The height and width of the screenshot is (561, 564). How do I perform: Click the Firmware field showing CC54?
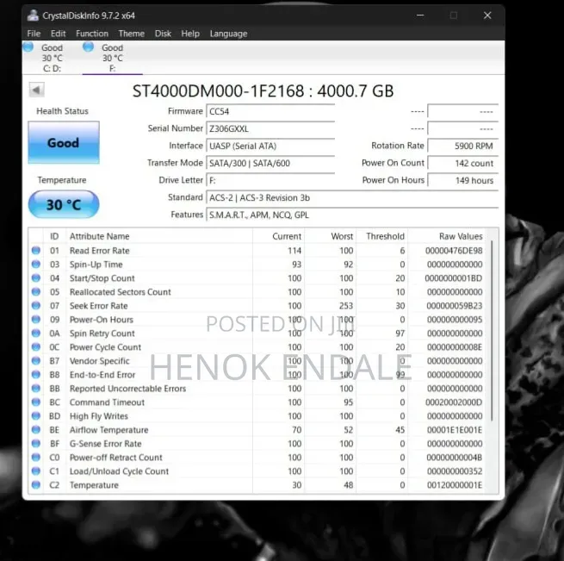tap(270, 111)
